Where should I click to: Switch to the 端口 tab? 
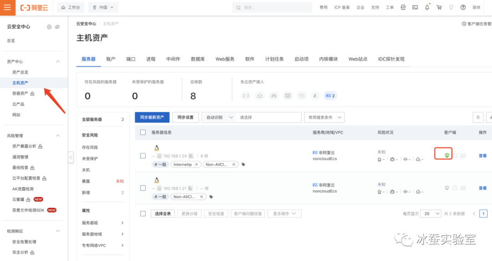tap(131, 59)
